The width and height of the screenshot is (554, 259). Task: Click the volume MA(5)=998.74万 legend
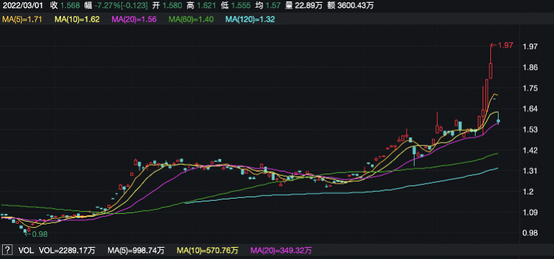pyautogui.click(x=136, y=251)
